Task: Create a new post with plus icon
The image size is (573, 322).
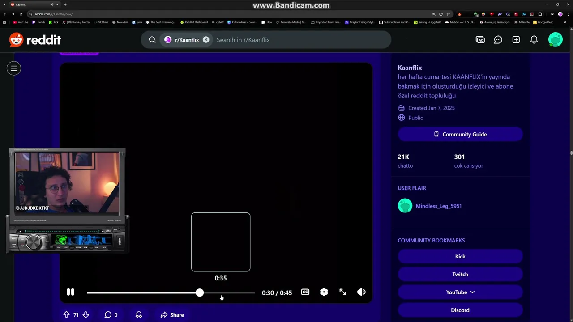Action: tap(516, 40)
